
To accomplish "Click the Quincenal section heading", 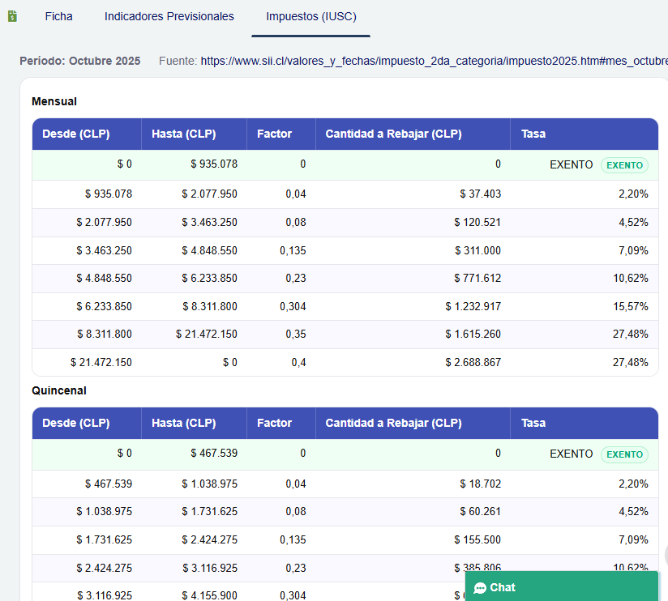I will tap(59, 390).
